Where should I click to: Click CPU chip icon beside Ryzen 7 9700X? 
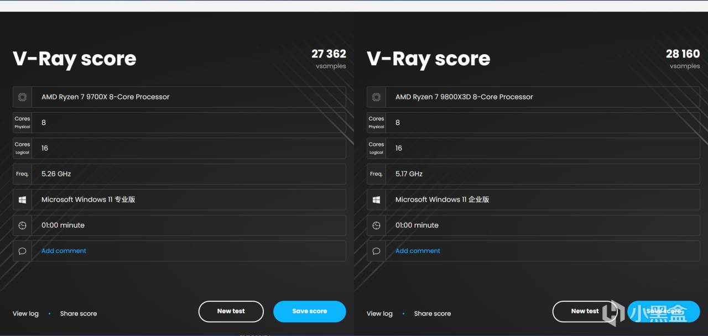pyautogui.click(x=22, y=97)
